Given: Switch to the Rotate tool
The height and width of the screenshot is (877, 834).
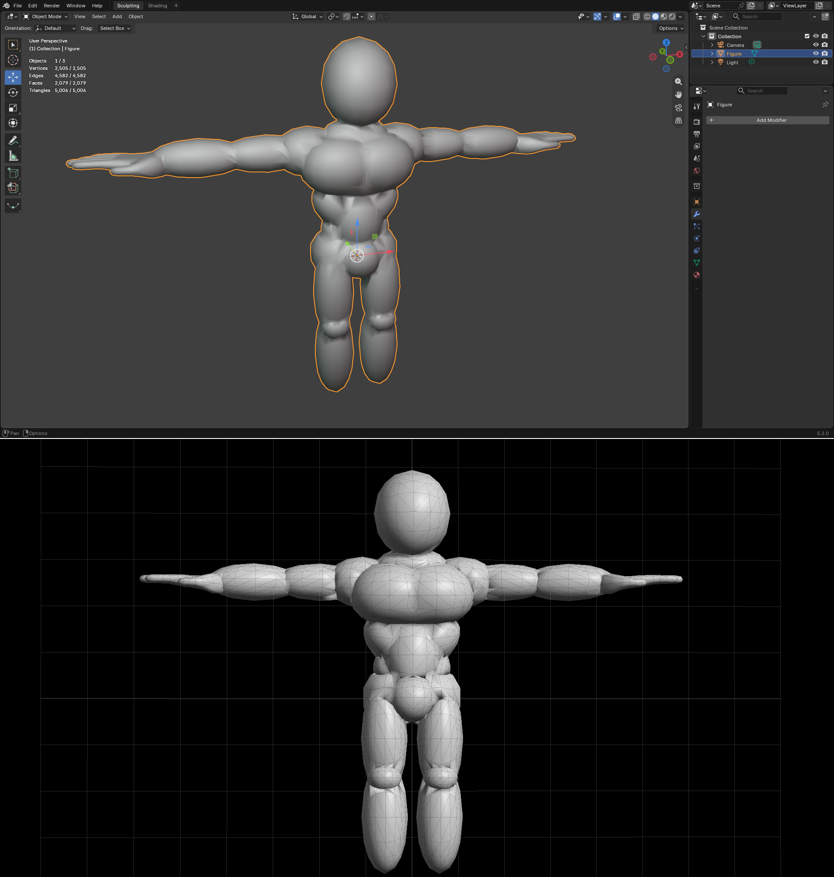Looking at the screenshot, I should click(13, 92).
